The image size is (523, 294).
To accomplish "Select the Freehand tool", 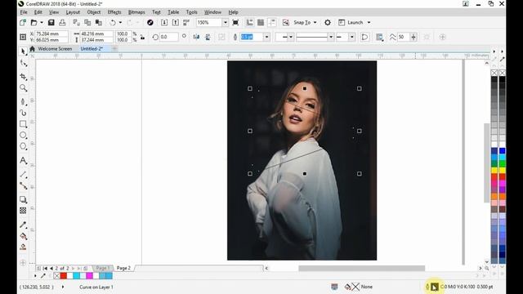I will 23,101.
